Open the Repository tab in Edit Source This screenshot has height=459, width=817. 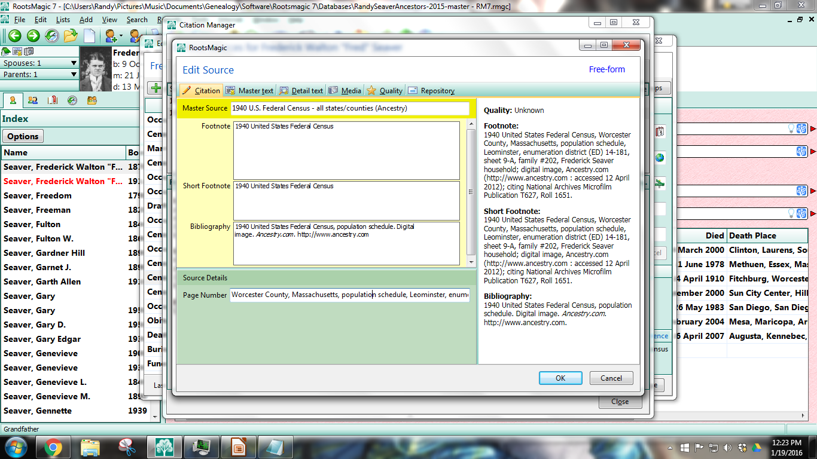coord(431,91)
